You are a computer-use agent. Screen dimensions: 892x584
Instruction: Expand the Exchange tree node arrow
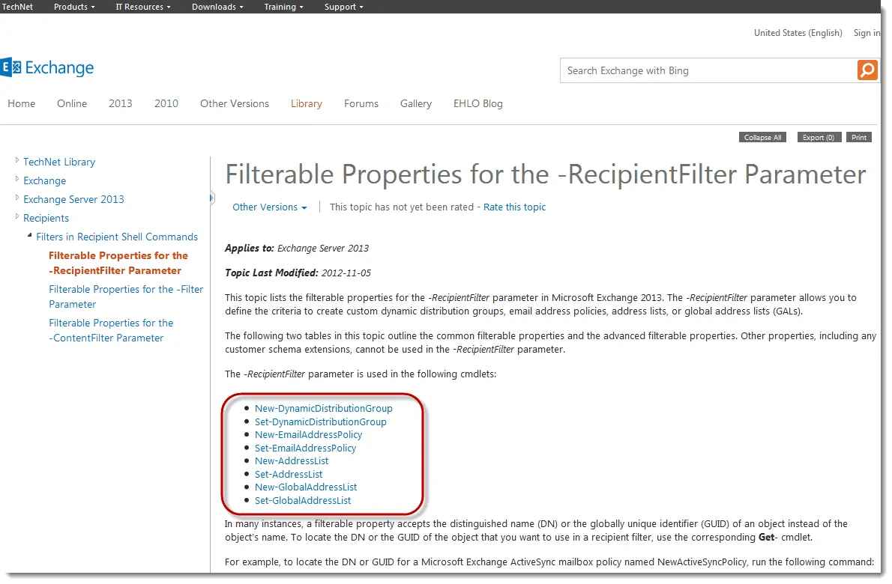coord(17,180)
